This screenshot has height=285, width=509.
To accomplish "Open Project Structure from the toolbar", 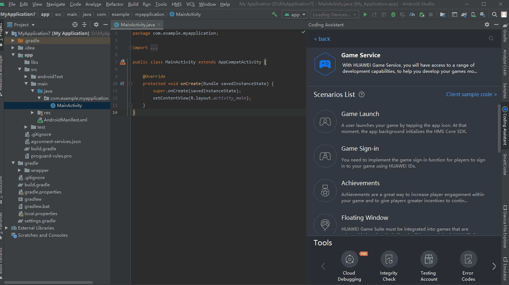I will click(x=442, y=14).
